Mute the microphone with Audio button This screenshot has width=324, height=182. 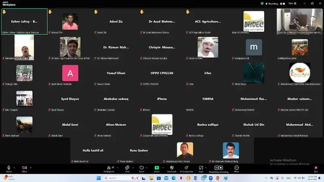click(9, 168)
